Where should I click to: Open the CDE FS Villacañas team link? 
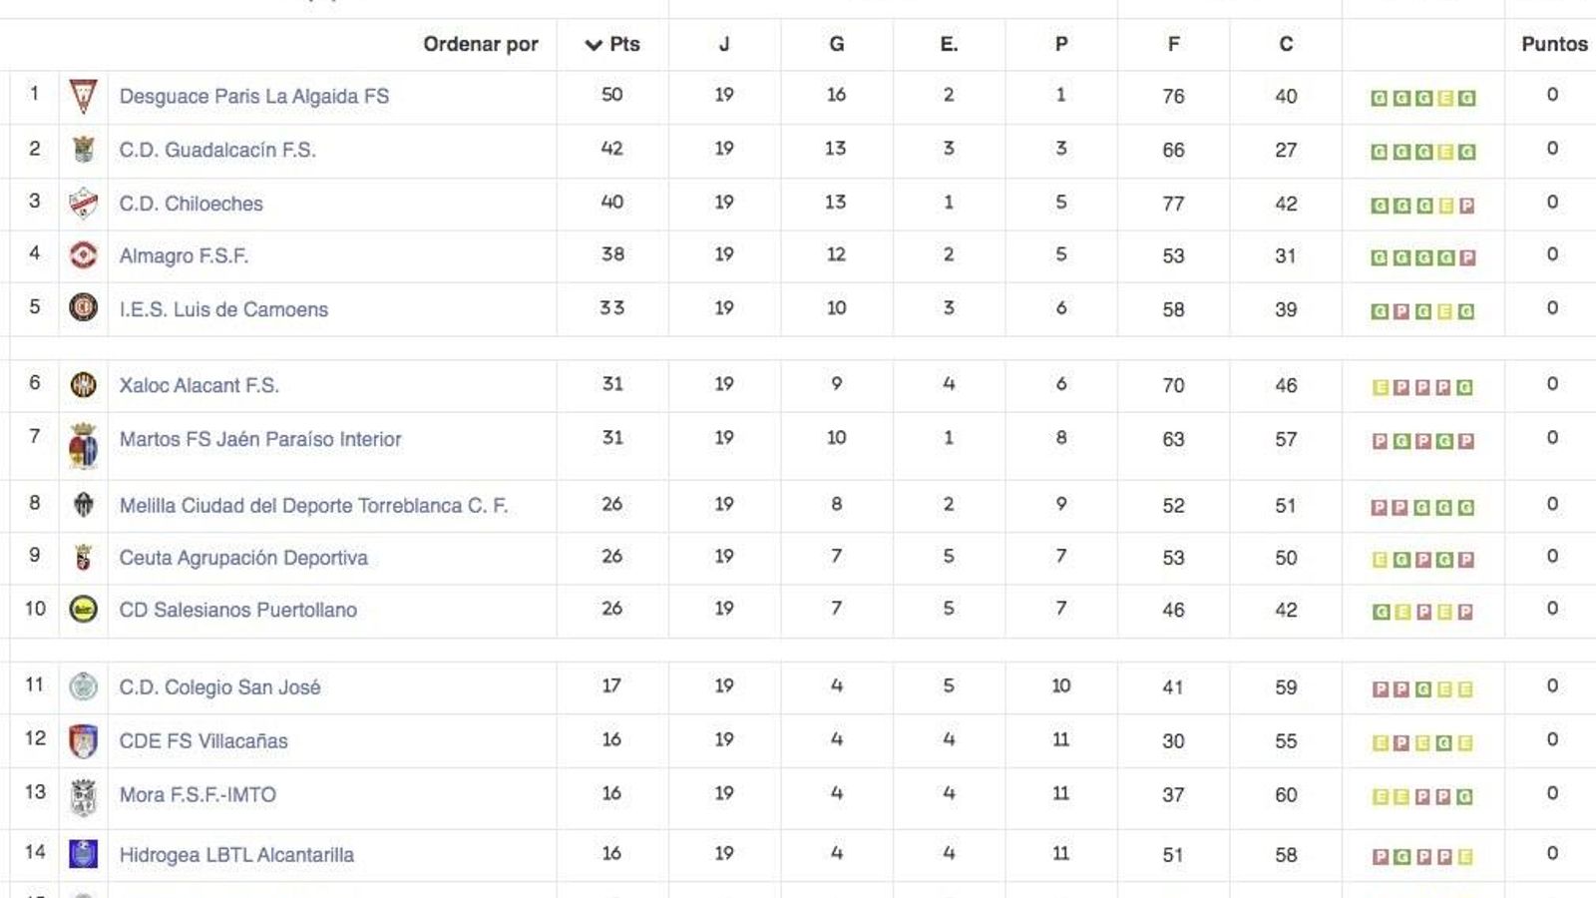click(x=202, y=740)
